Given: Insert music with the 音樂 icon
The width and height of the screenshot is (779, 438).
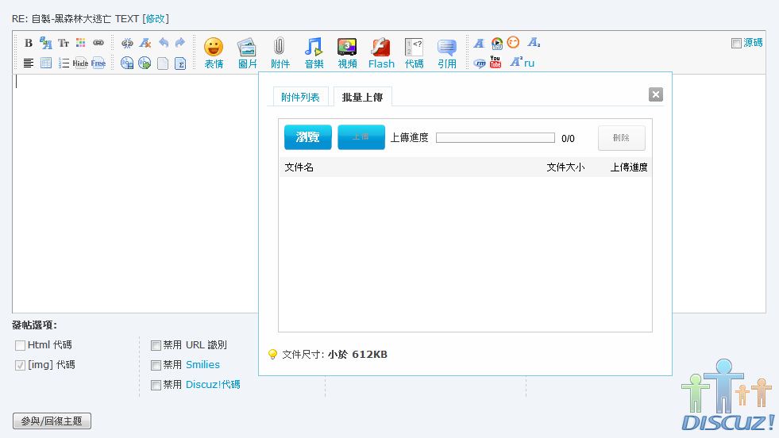Looking at the screenshot, I should click(x=314, y=52).
